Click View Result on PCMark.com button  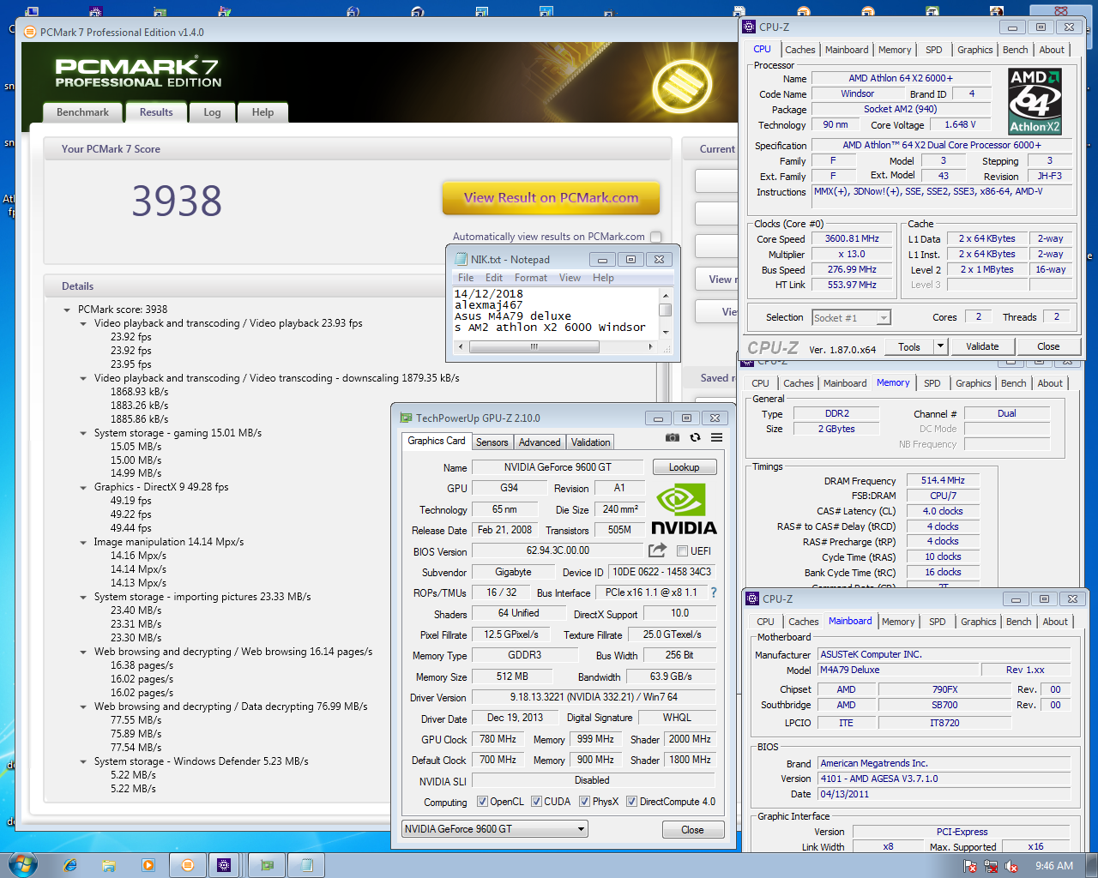[552, 198]
